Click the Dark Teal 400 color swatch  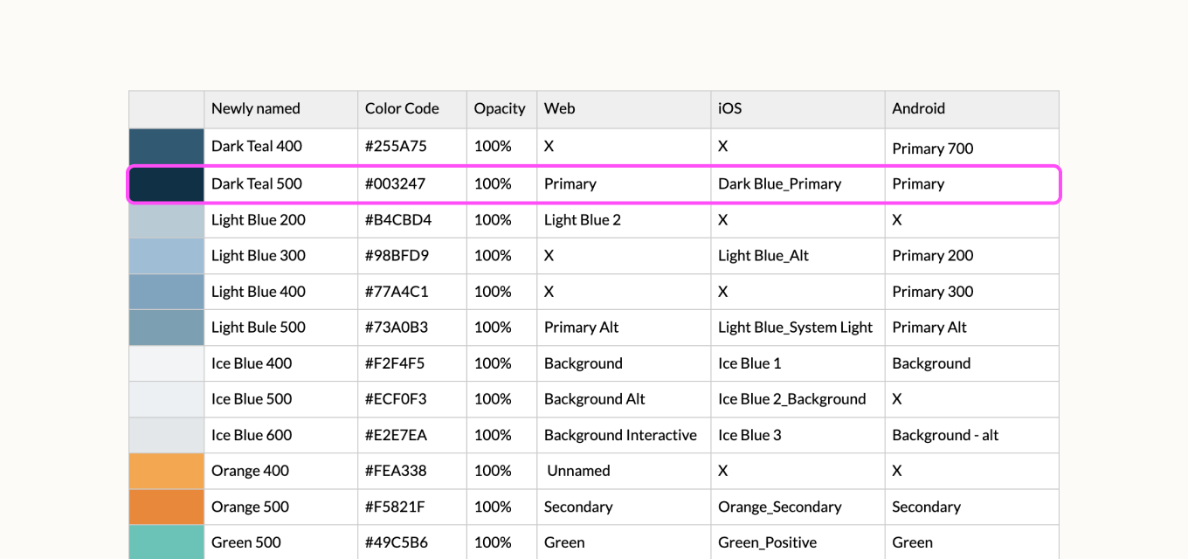pyautogui.click(x=166, y=147)
